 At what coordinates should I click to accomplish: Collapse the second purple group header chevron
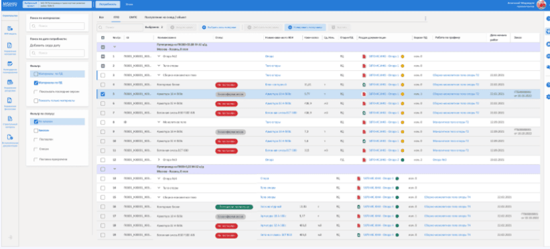[115, 169]
